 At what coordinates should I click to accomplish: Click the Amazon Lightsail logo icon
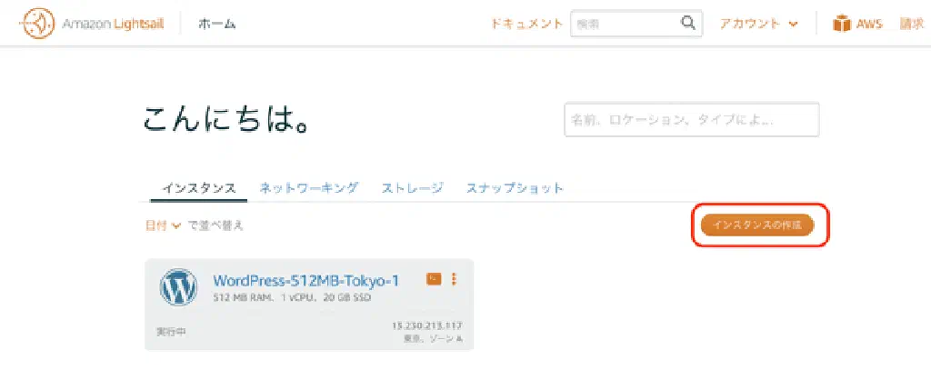tap(36, 24)
